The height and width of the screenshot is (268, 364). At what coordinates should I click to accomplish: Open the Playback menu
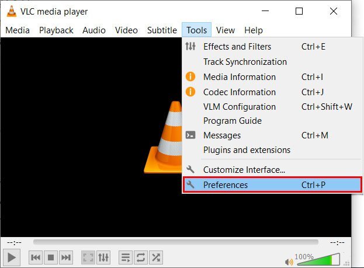(56, 30)
